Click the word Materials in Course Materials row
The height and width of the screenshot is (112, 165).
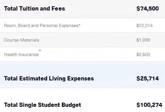click(x=30, y=40)
